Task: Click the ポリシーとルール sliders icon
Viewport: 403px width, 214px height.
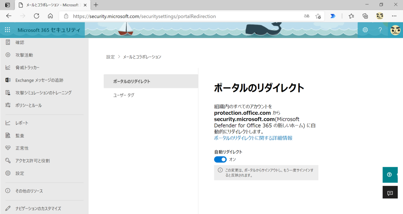Action: point(8,105)
